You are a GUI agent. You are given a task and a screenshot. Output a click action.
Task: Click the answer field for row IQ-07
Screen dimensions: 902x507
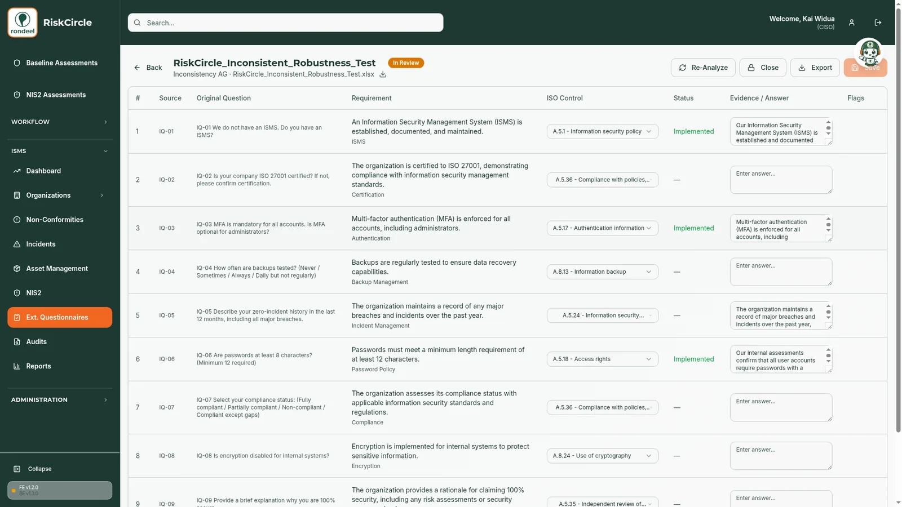coord(781,407)
